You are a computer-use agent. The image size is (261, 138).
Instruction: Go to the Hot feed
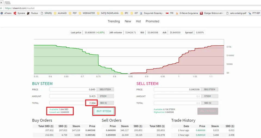point(138,21)
